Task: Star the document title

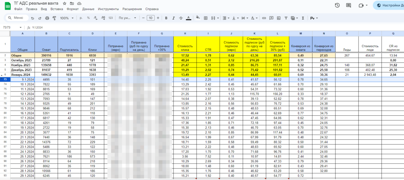Action: (64, 3)
